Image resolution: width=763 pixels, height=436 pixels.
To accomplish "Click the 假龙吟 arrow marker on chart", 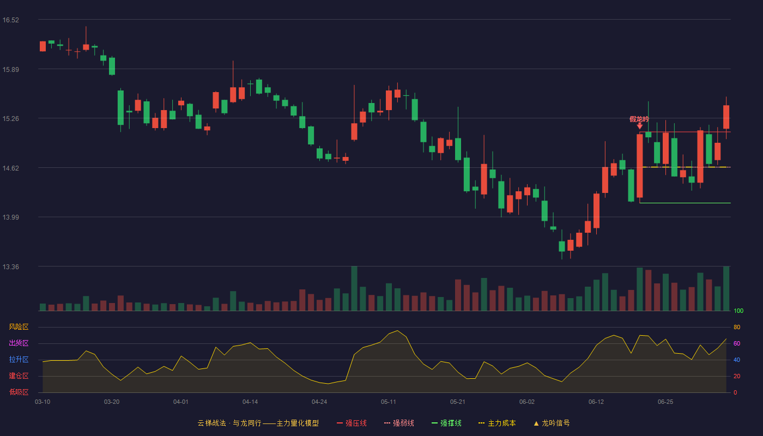I will tap(639, 126).
